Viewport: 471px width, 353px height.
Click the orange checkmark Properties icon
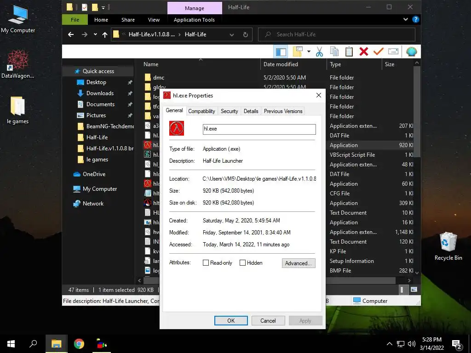(x=379, y=51)
